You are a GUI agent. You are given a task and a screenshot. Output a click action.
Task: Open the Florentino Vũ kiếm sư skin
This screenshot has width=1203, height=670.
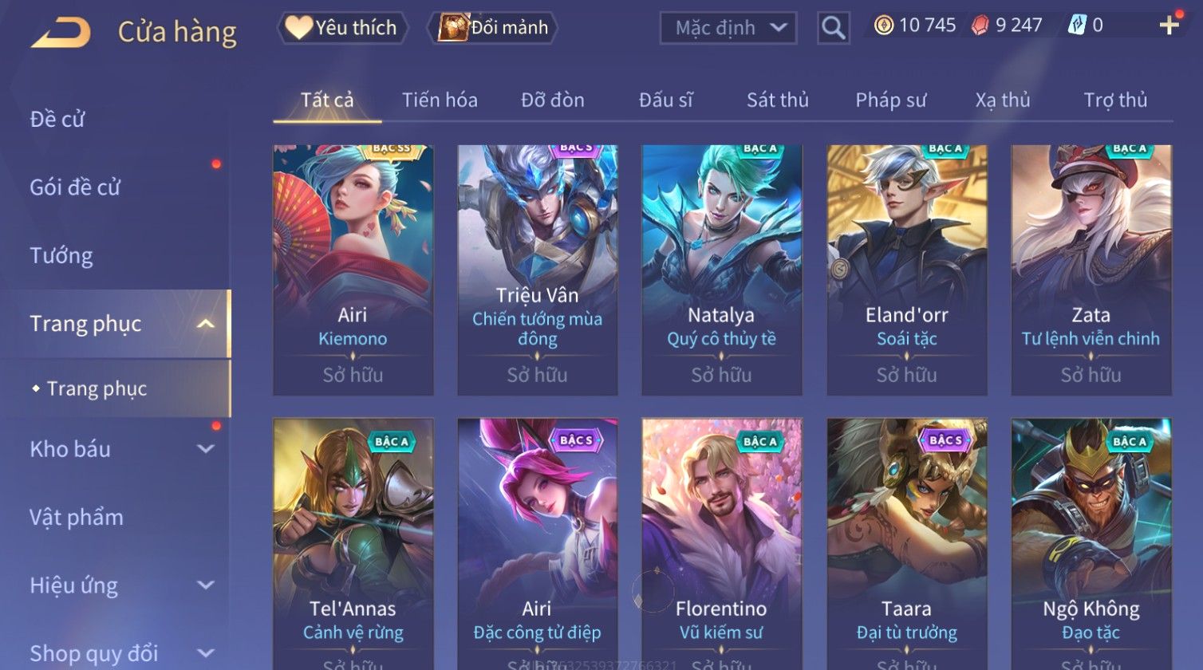[x=722, y=544]
